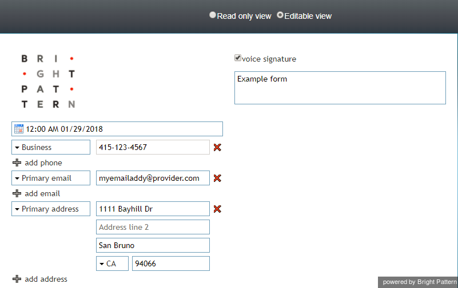458x288 pixels.
Task: Select the Read only view radio button
Action: pyautogui.click(x=213, y=15)
